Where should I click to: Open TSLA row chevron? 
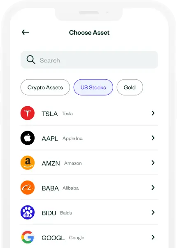tap(153, 113)
